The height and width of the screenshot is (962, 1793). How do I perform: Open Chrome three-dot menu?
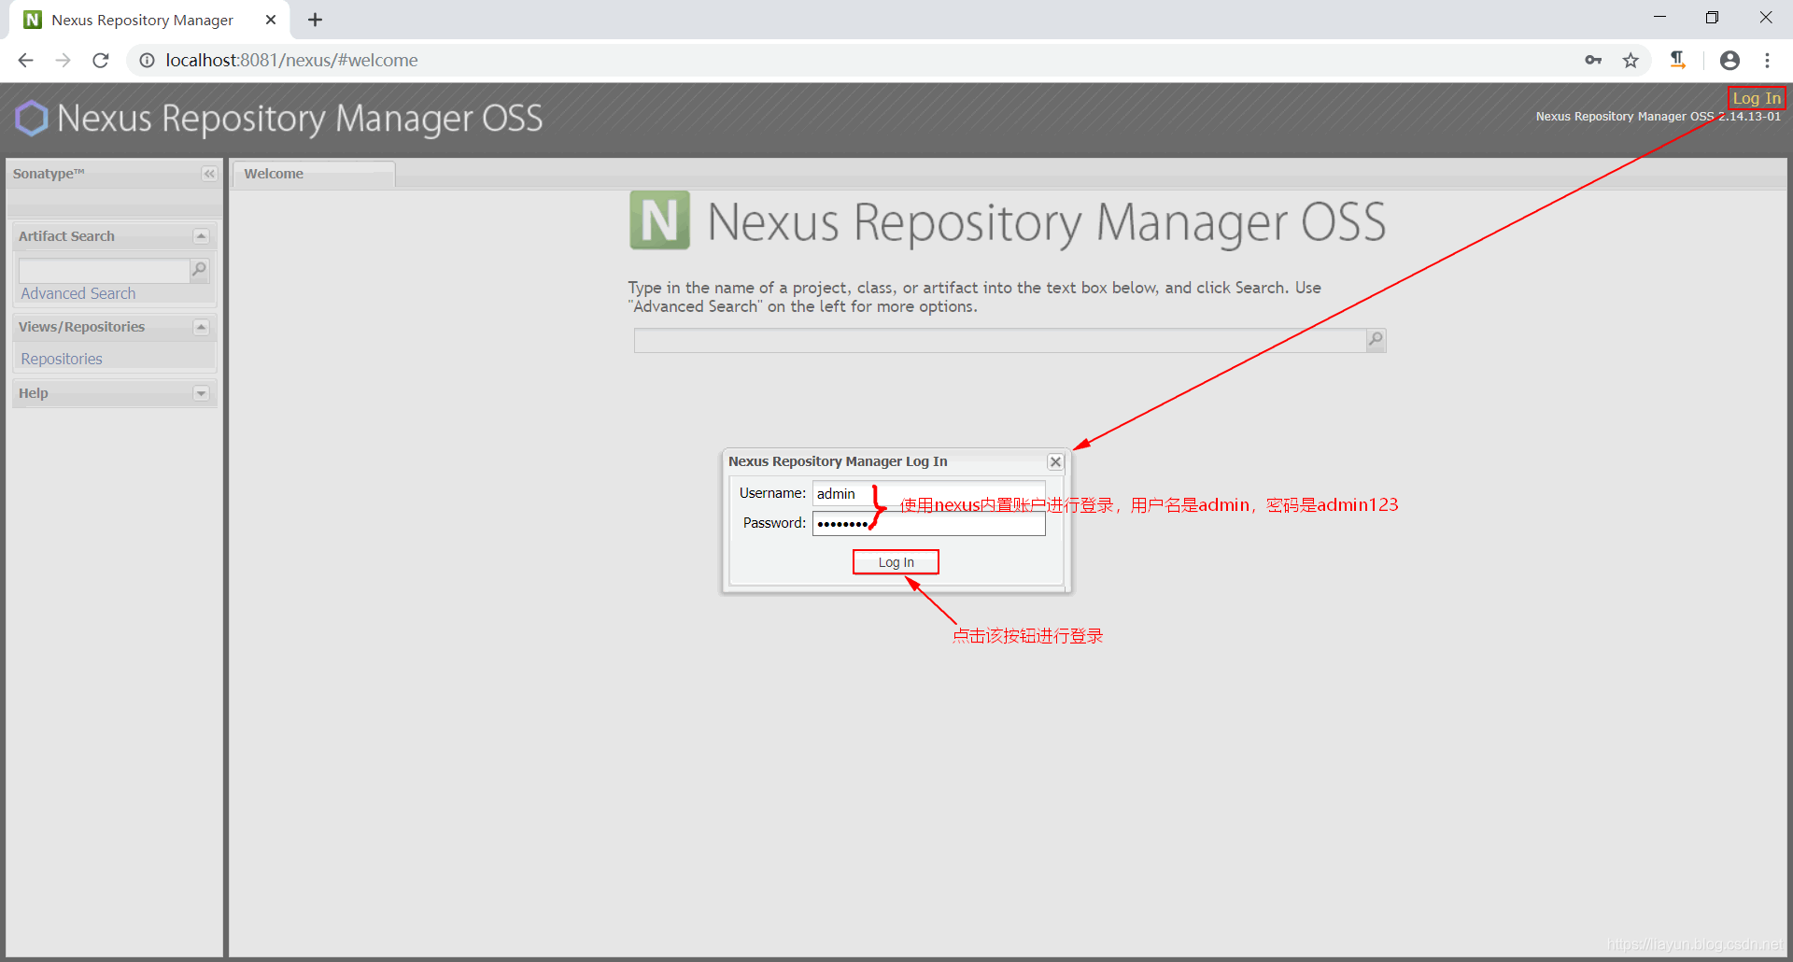(1767, 61)
